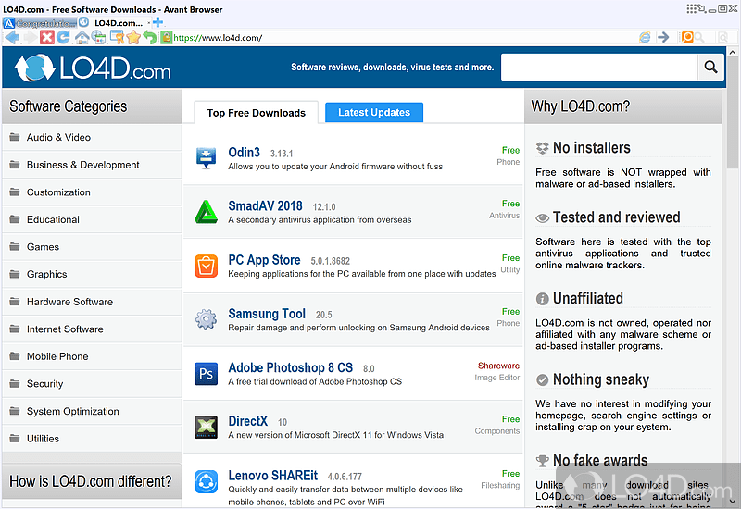Switch to the Congratulations browser tab
This screenshot has width=741, height=509.
[x=41, y=22]
